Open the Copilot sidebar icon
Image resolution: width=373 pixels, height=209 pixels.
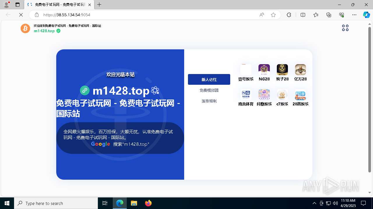[x=366, y=15]
